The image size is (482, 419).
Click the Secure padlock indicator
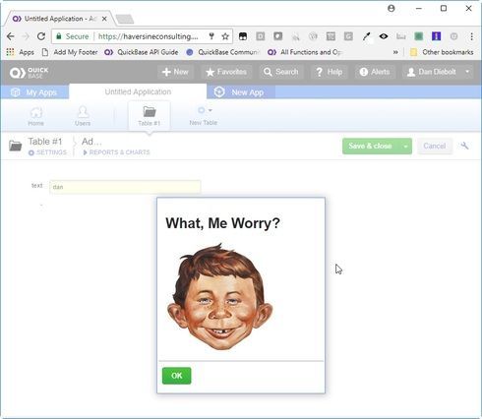(x=73, y=36)
